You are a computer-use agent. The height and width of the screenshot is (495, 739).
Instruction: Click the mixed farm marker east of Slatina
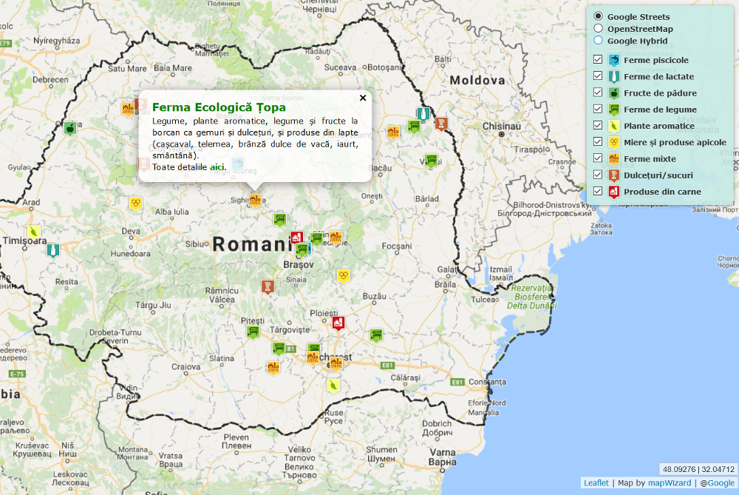click(273, 367)
